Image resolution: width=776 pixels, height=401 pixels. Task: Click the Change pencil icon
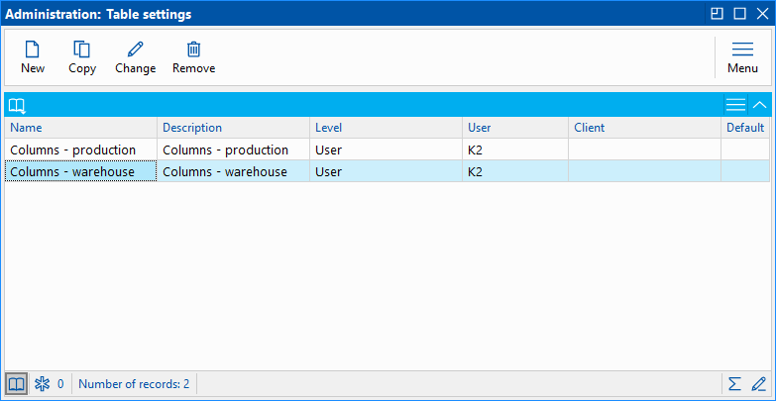(x=135, y=50)
